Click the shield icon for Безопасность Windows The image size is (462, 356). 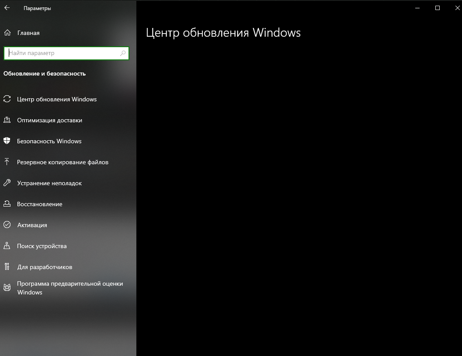[7, 141]
